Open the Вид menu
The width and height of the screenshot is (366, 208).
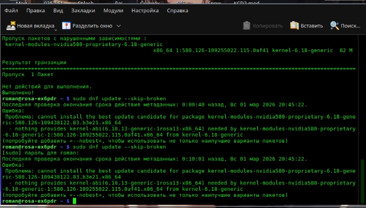click(58, 11)
